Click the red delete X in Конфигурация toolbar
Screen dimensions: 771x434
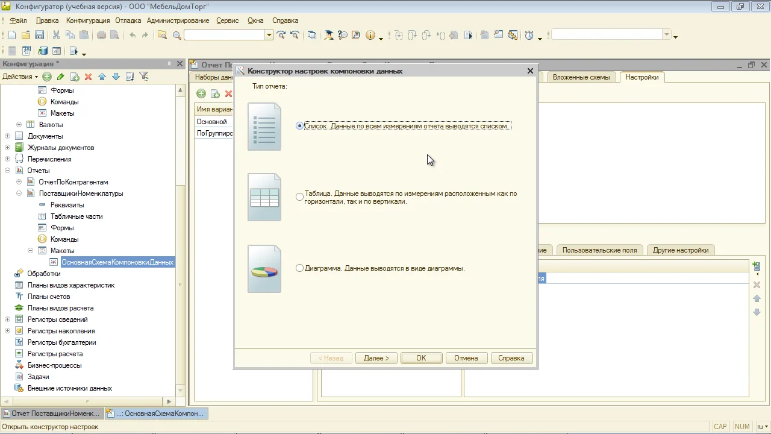[x=88, y=77]
